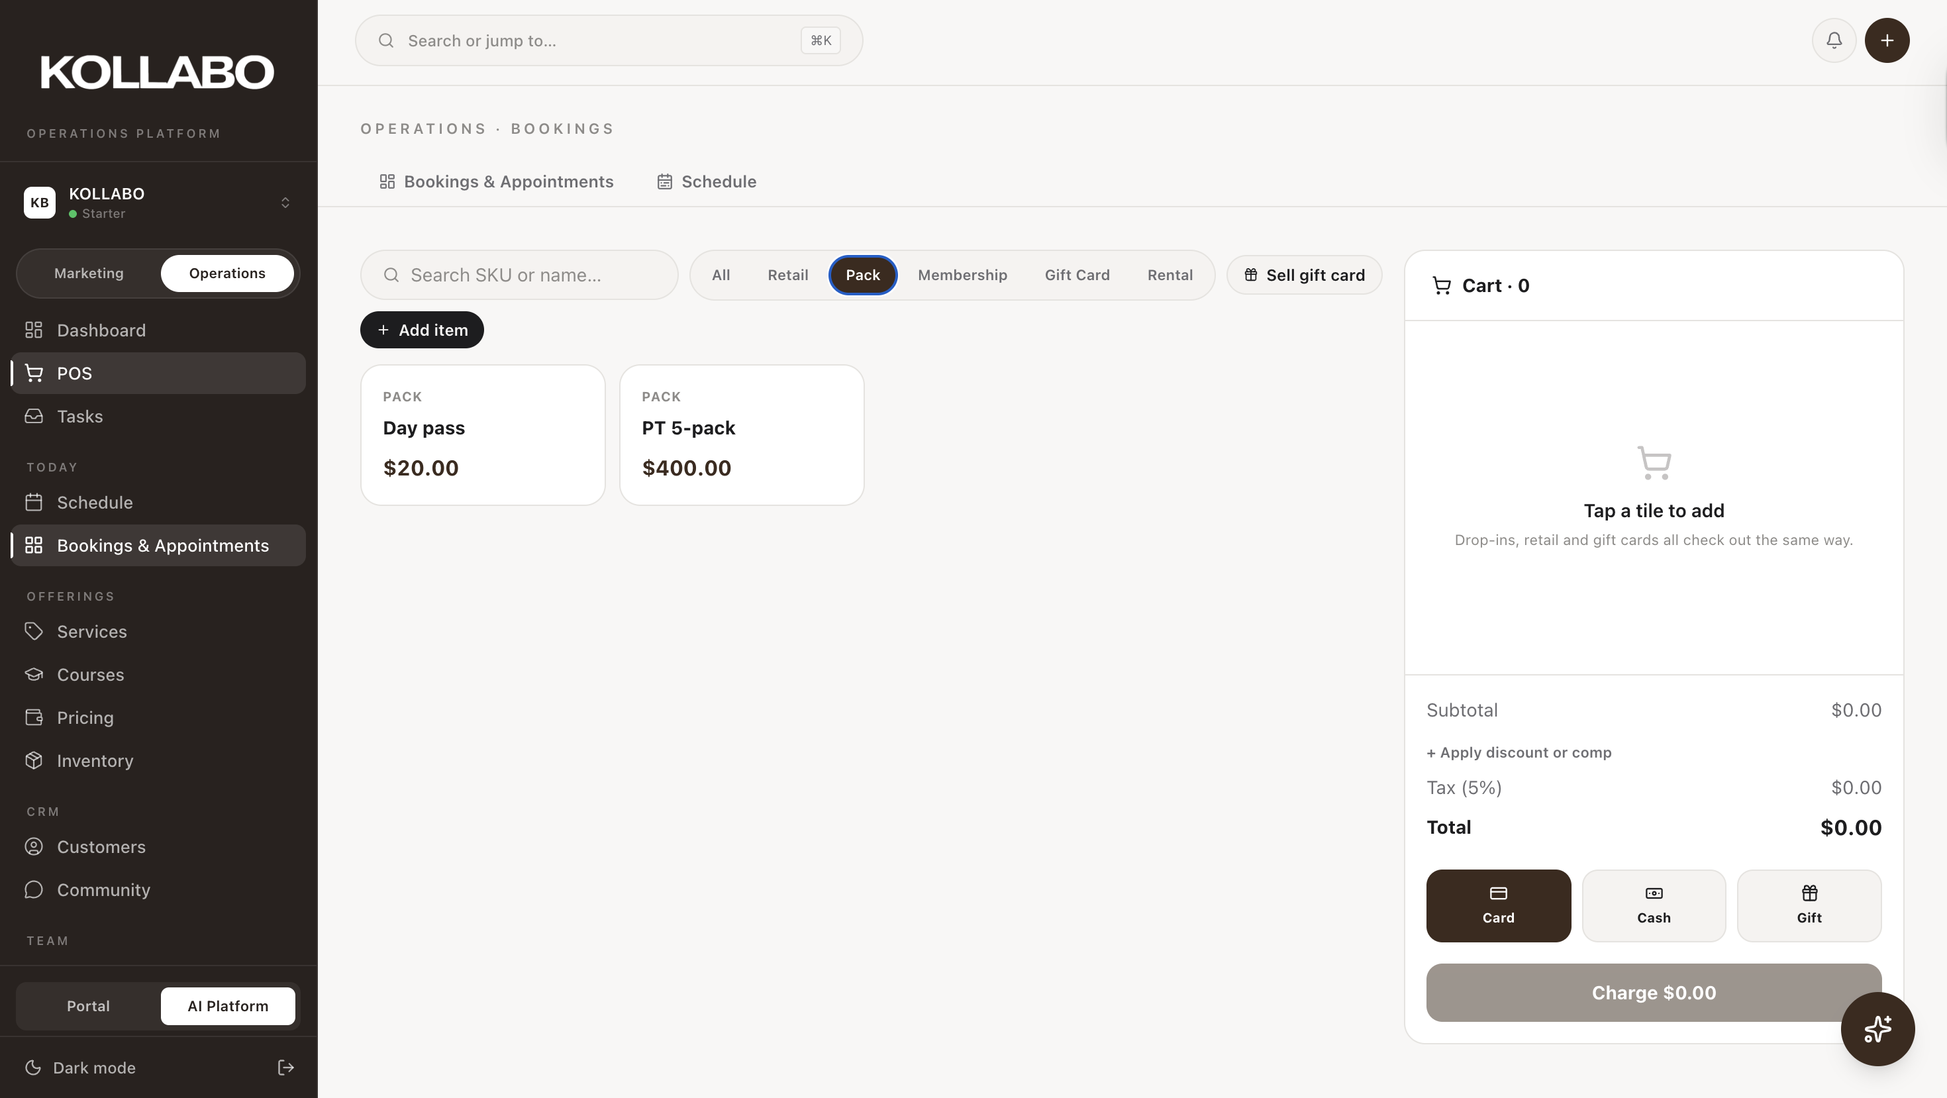Go to Customers in CRM section
The width and height of the screenshot is (1947, 1098).
[x=101, y=846]
